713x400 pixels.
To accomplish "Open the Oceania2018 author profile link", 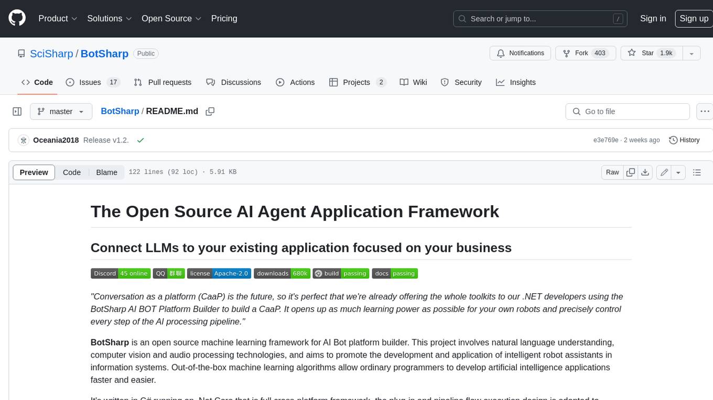I will (56, 140).
